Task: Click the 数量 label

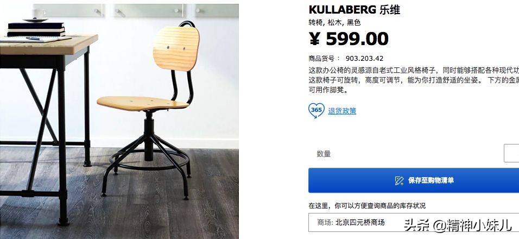Action: point(324,154)
